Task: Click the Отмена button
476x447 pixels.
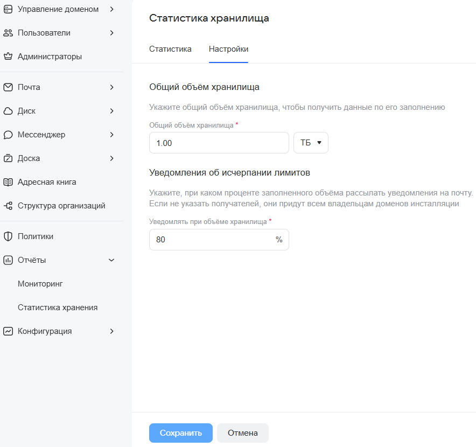Action: (x=242, y=433)
